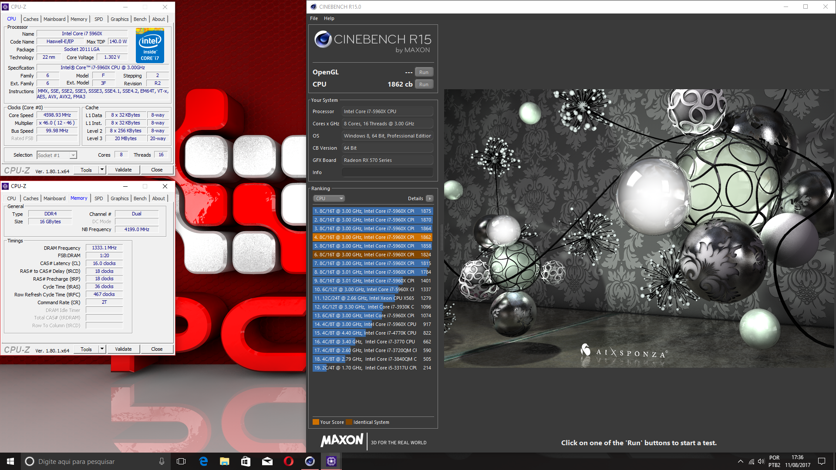
Task: Open Bench tab in top CPU-Z
Action: [x=140, y=19]
